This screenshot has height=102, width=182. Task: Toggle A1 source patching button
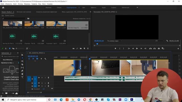[29, 79]
